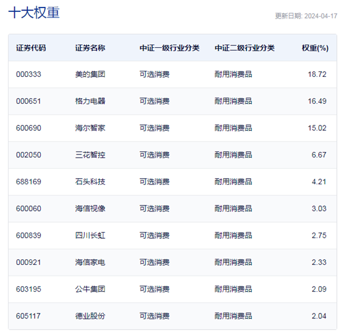This screenshot has height=332, width=343.
Task: Click weight value 2.33
Action: 319,262
